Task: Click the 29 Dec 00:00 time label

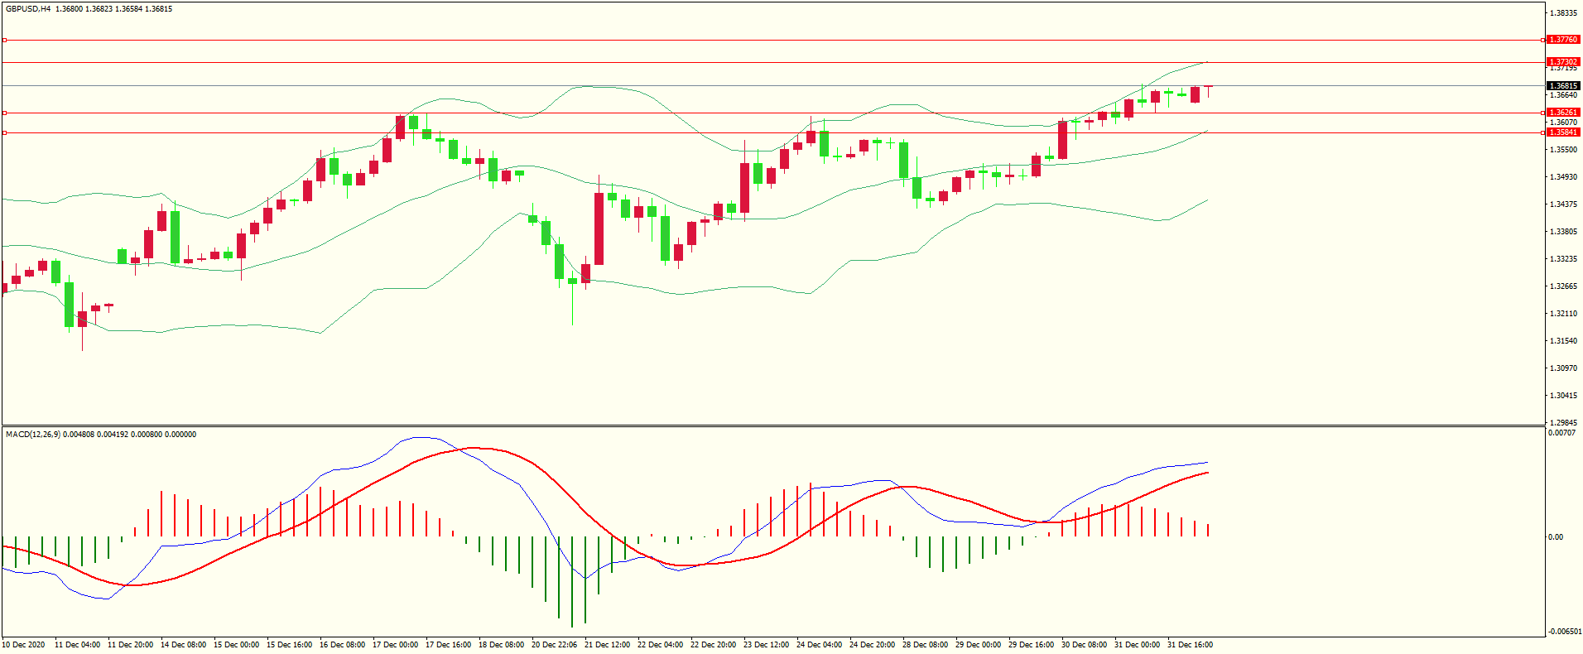Action: [x=978, y=645]
